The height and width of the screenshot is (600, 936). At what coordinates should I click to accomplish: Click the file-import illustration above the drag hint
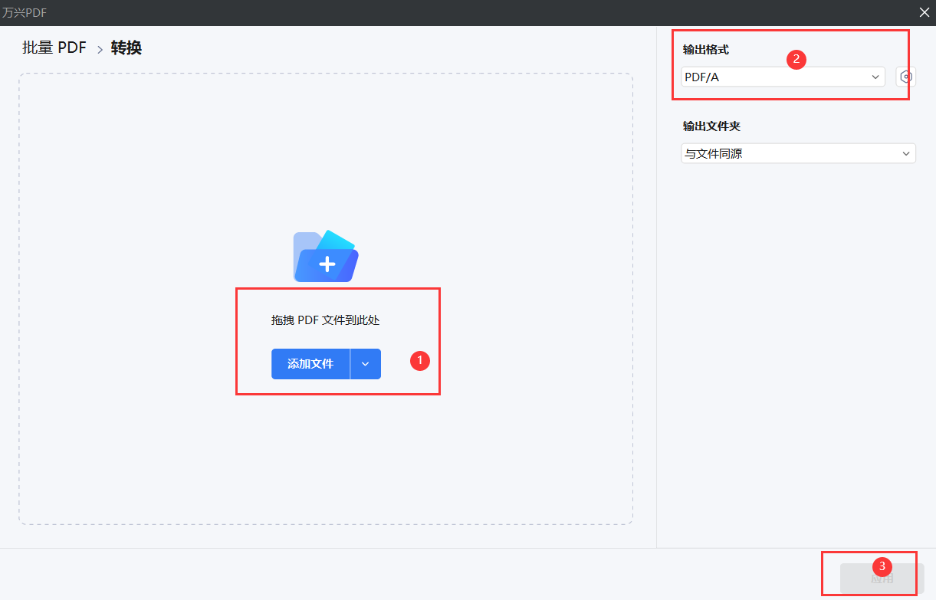(x=325, y=256)
